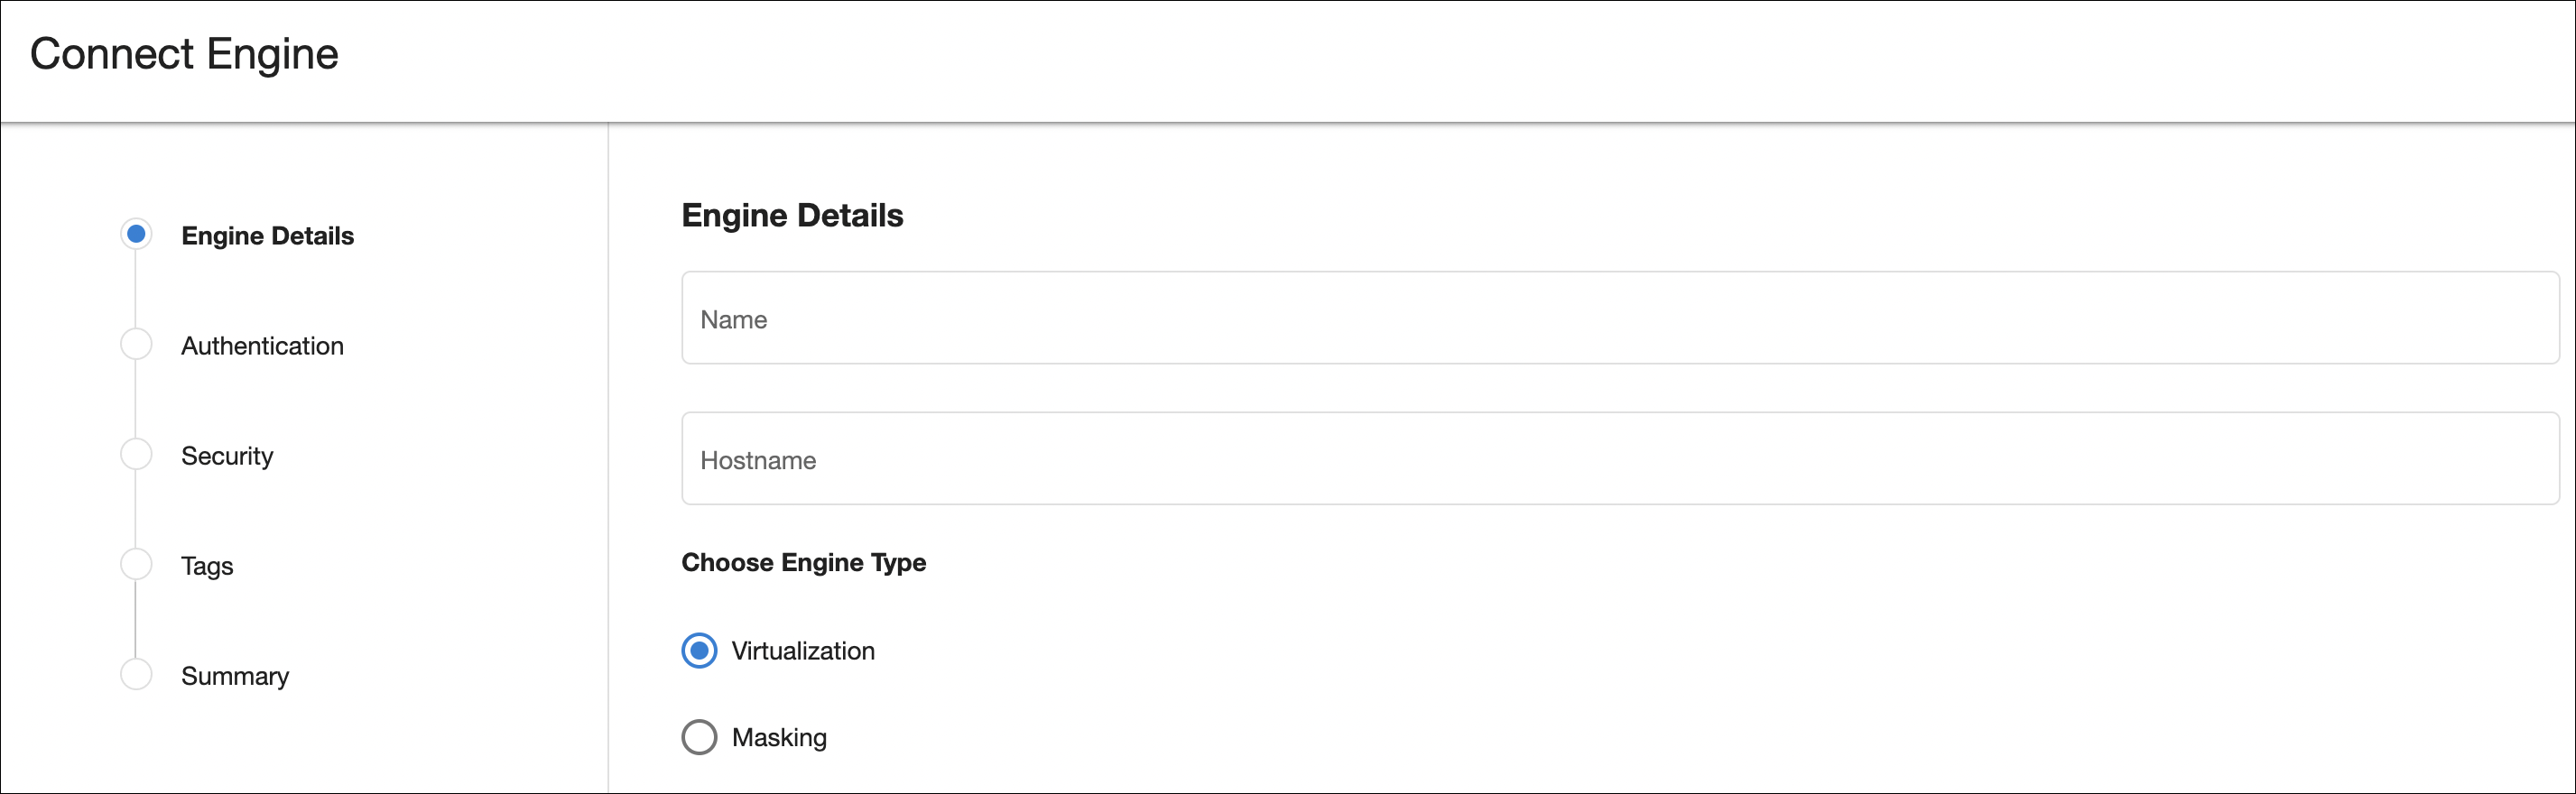2576x794 pixels.
Task: Select the Masking radio button
Action: coord(699,737)
